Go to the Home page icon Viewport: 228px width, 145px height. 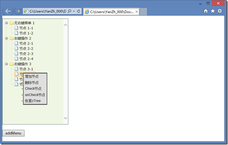(206, 11)
